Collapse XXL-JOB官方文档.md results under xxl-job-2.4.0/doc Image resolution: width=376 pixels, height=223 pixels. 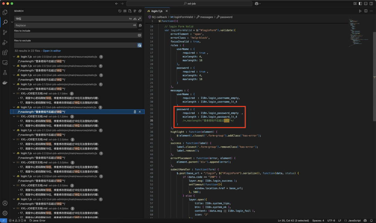(x=14, y=208)
